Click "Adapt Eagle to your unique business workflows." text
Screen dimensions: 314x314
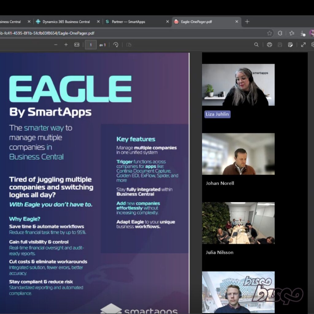[146, 224]
